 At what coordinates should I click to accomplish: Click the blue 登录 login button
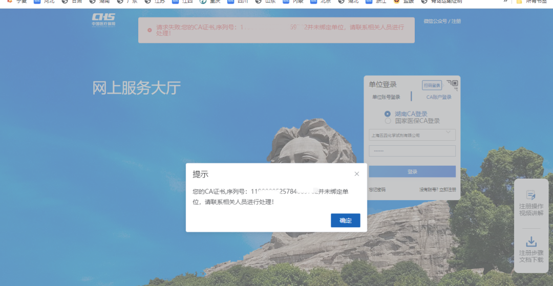pos(412,172)
